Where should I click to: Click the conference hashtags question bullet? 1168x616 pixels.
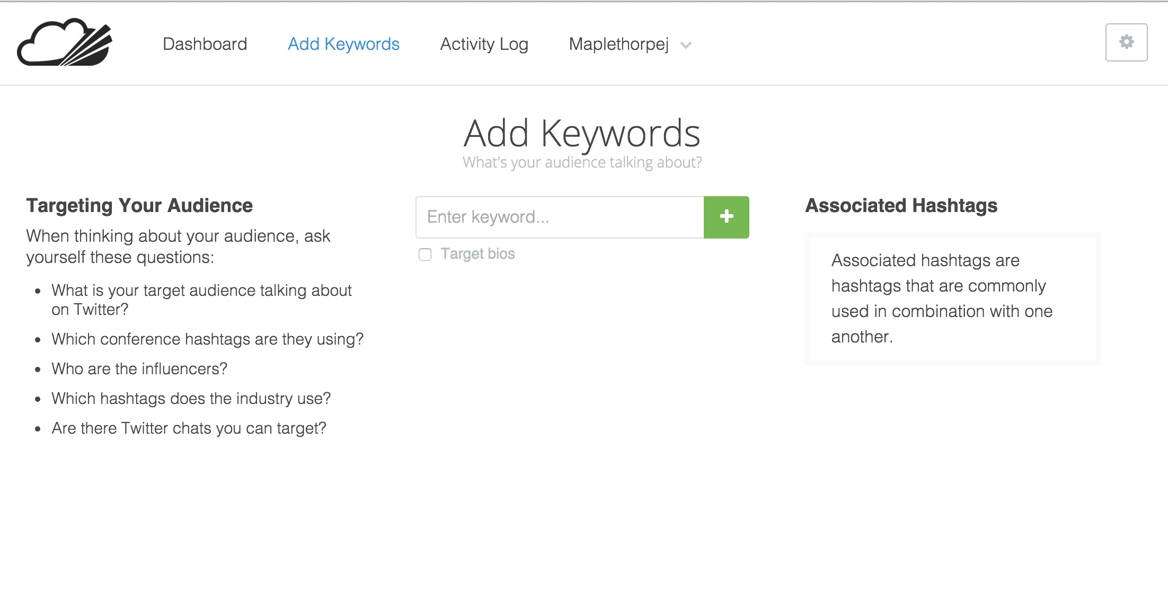[207, 339]
